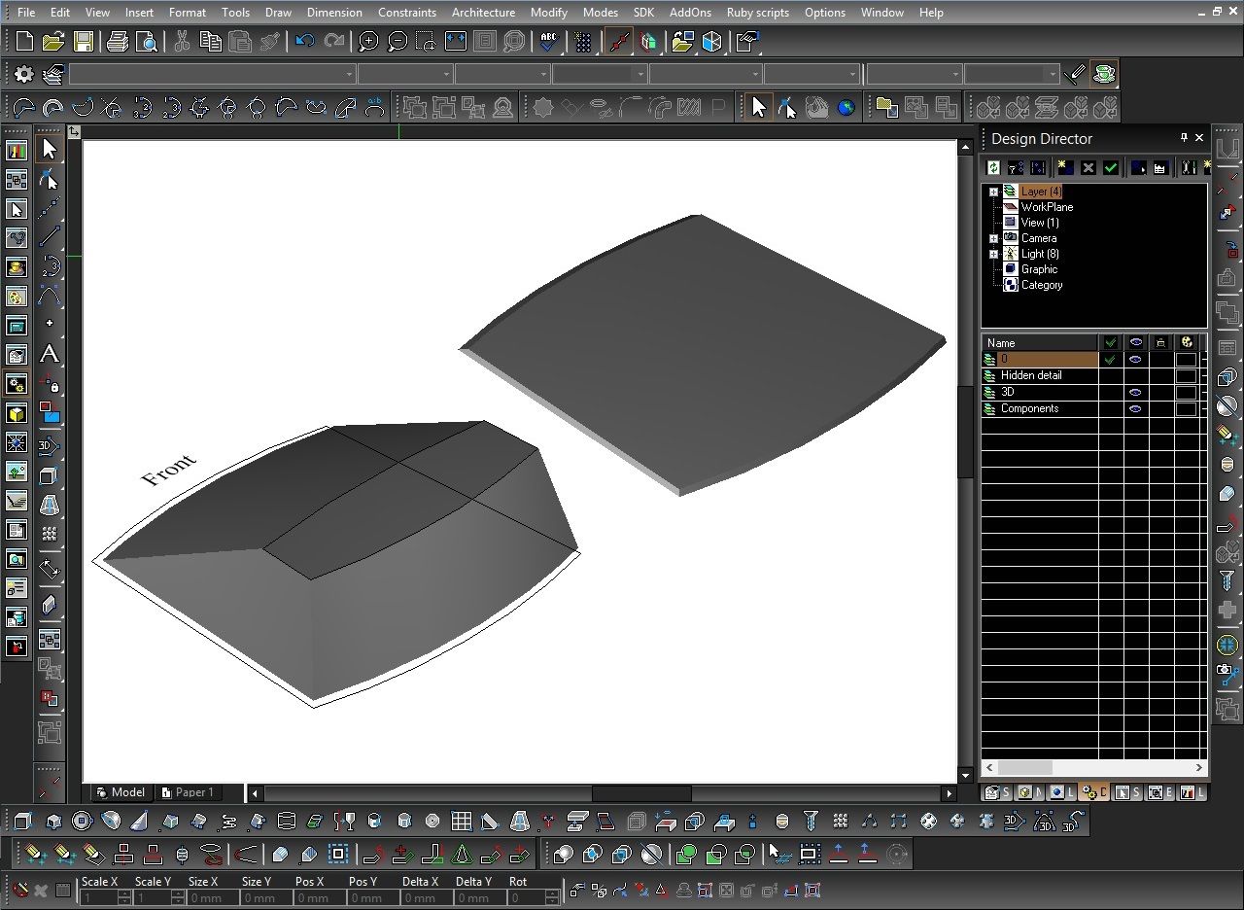
Task: Click the Zoom In magnifier icon
Action: point(368,41)
